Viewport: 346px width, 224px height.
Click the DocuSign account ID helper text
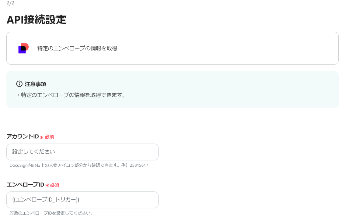[79, 165]
